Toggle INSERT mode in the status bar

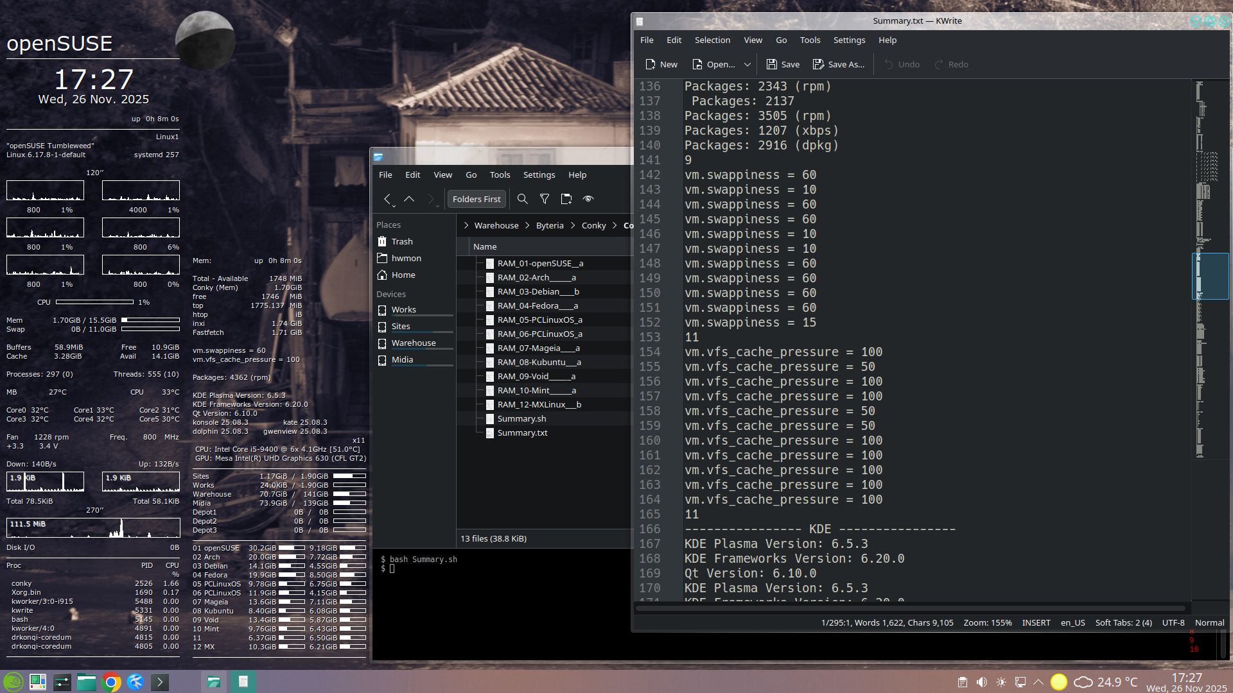point(1036,622)
